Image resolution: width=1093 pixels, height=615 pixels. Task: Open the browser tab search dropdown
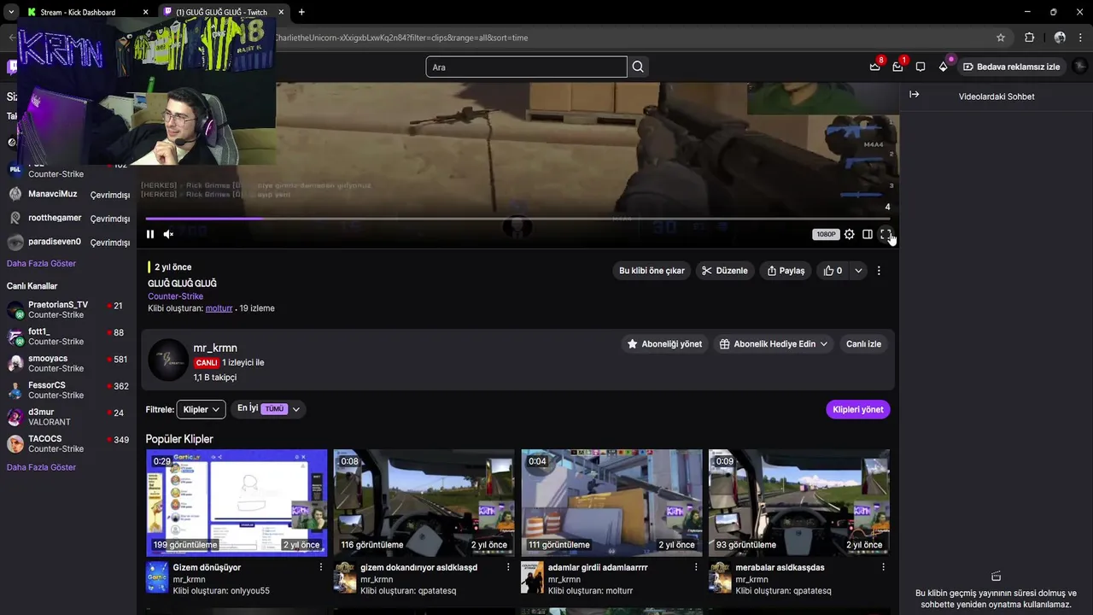click(x=10, y=12)
